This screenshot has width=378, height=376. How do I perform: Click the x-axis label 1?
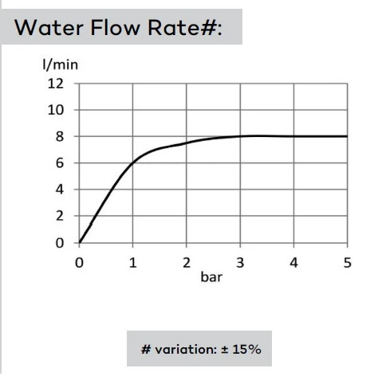click(132, 263)
